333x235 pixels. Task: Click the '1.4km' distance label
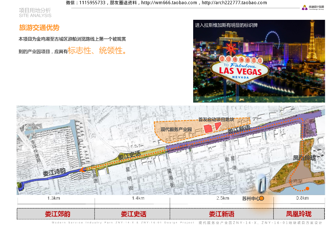pyautogui.click(x=138, y=198)
